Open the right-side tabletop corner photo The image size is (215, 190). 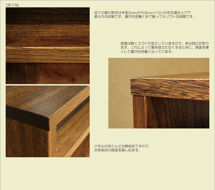coord(159,93)
